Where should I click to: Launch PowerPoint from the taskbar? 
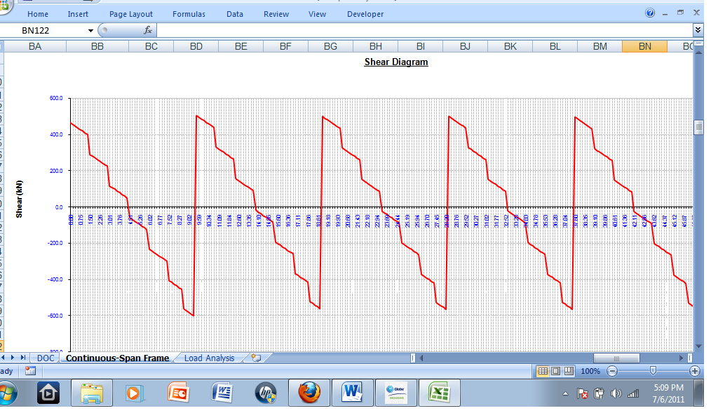[178, 393]
